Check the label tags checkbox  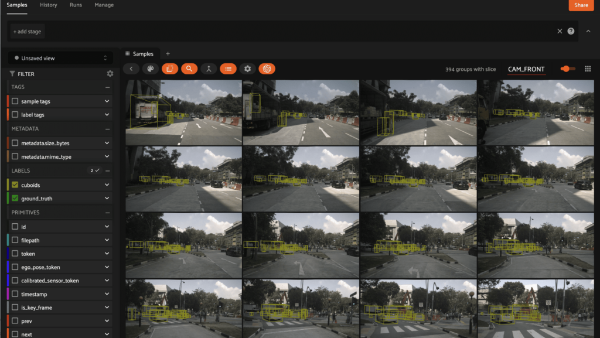[x=15, y=115]
